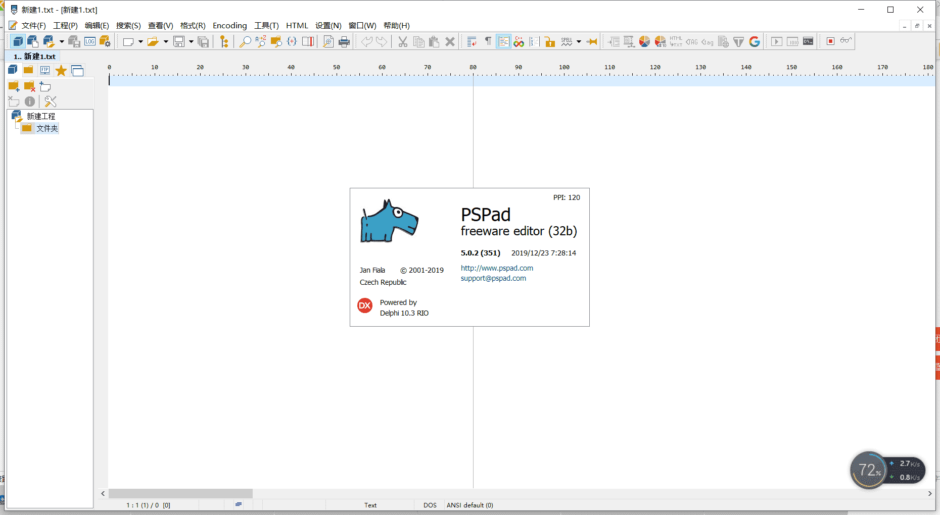Toggle line numbers toolbar button

535,41
